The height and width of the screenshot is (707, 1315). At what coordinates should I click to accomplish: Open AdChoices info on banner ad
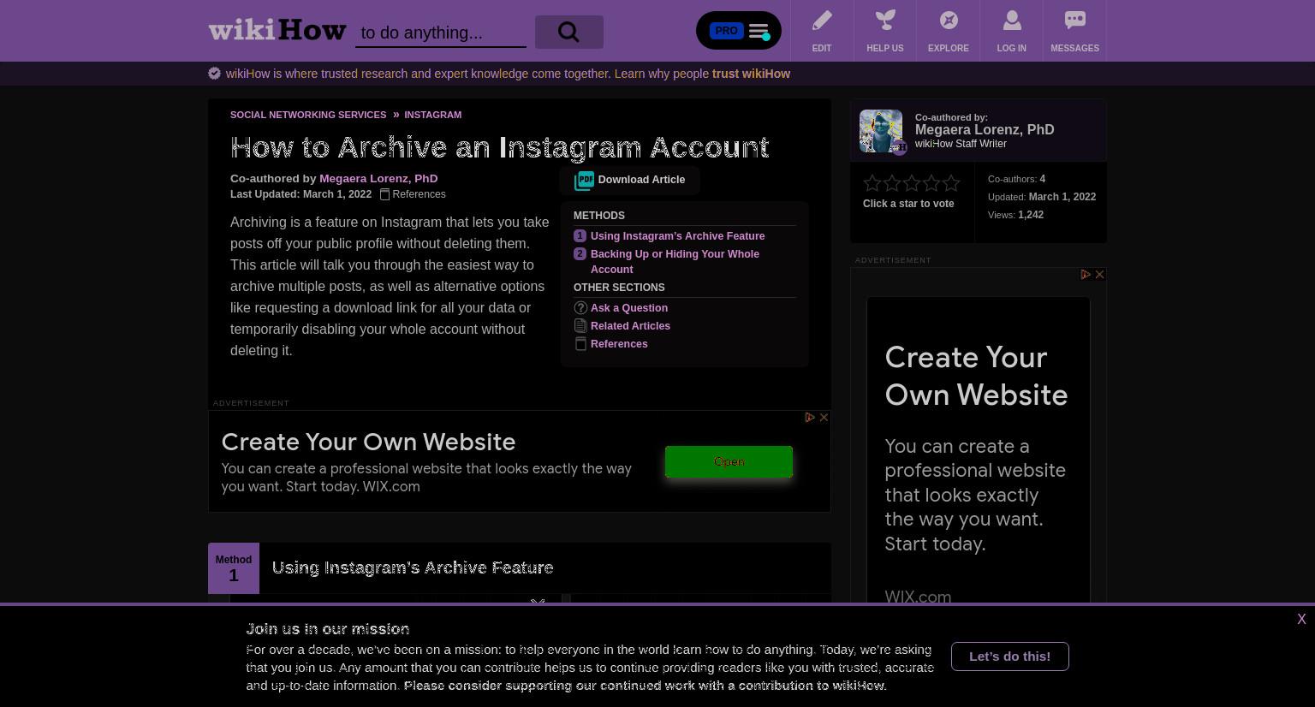point(810,418)
